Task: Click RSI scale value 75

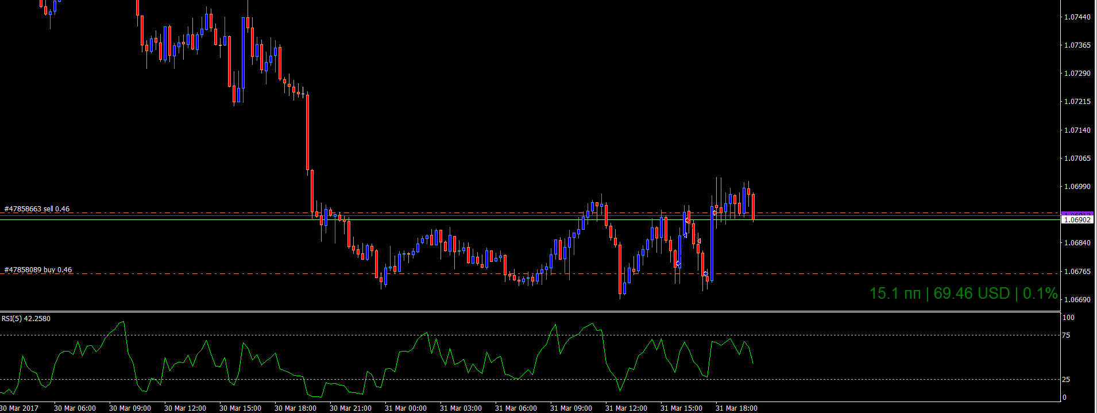Action: coord(1067,335)
